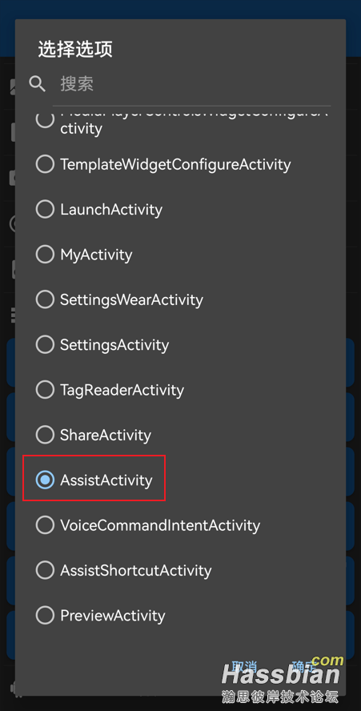Focus the 搜索 search field
361x711 pixels.
tap(191, 84)
